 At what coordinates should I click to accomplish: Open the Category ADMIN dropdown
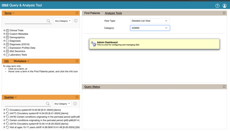click(x=150, y=28)
